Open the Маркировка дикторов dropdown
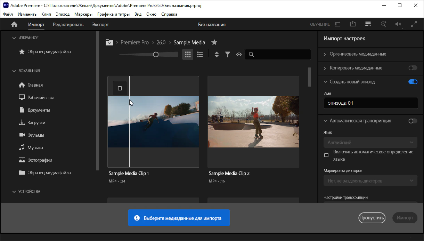 [x=370, y=181]
